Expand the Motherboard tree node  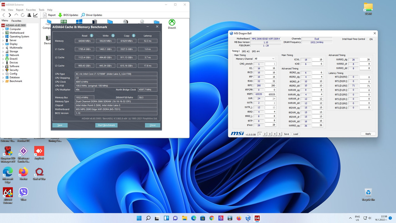coord(3,33)
